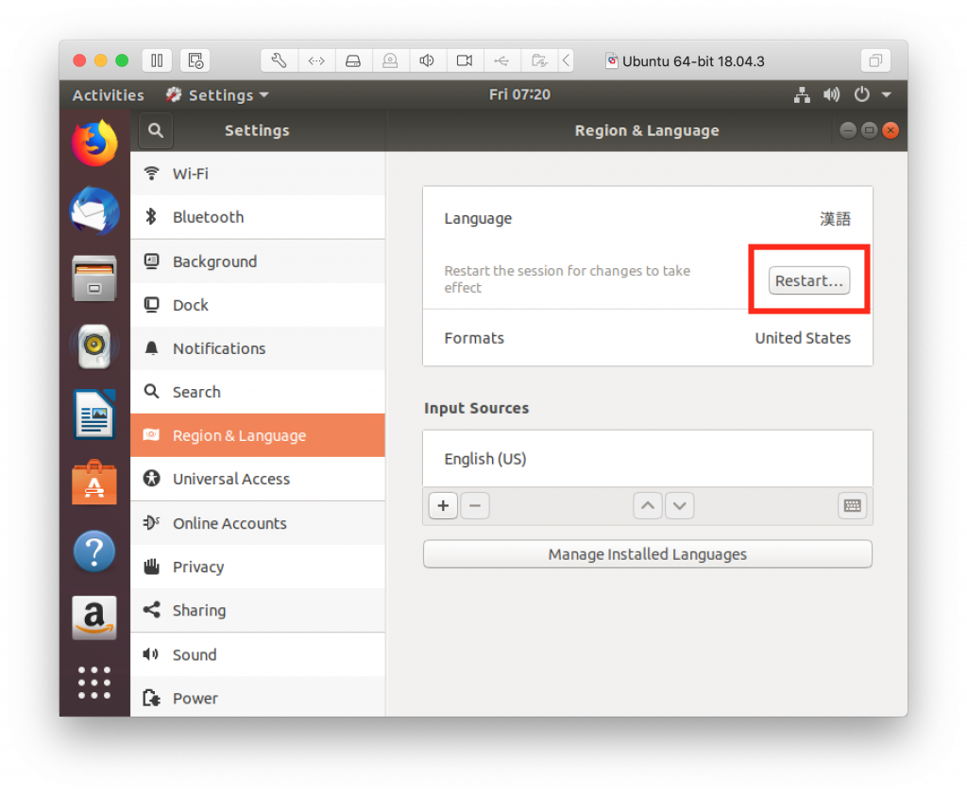The height and width of the screenshot is (795, 967).
Task: Click VM hard disk icon
Action: 353,60
